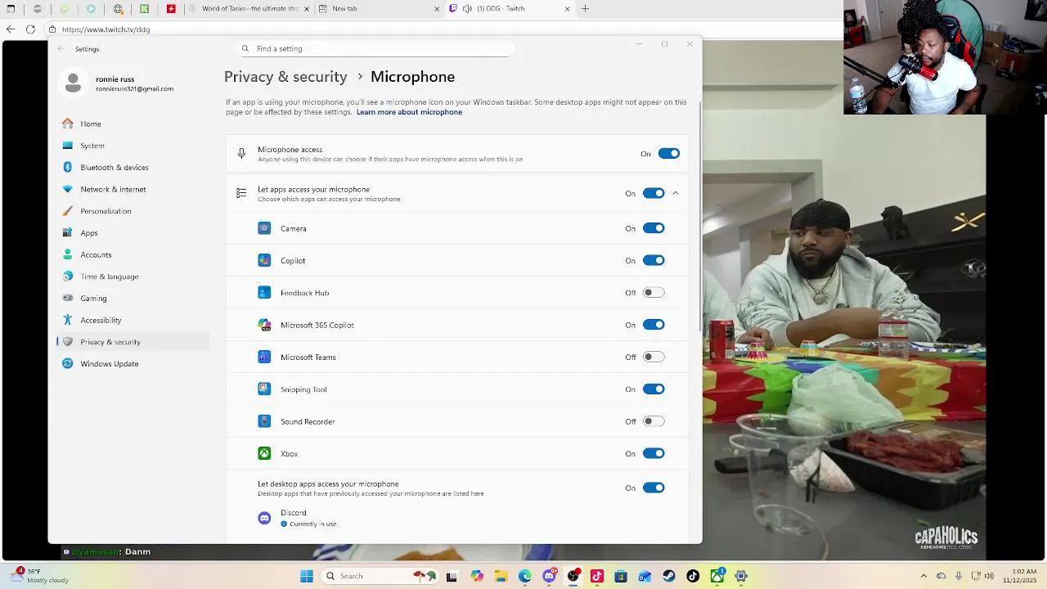
Task: Click the Xbox app icon in list
Action: click(264, 453)
